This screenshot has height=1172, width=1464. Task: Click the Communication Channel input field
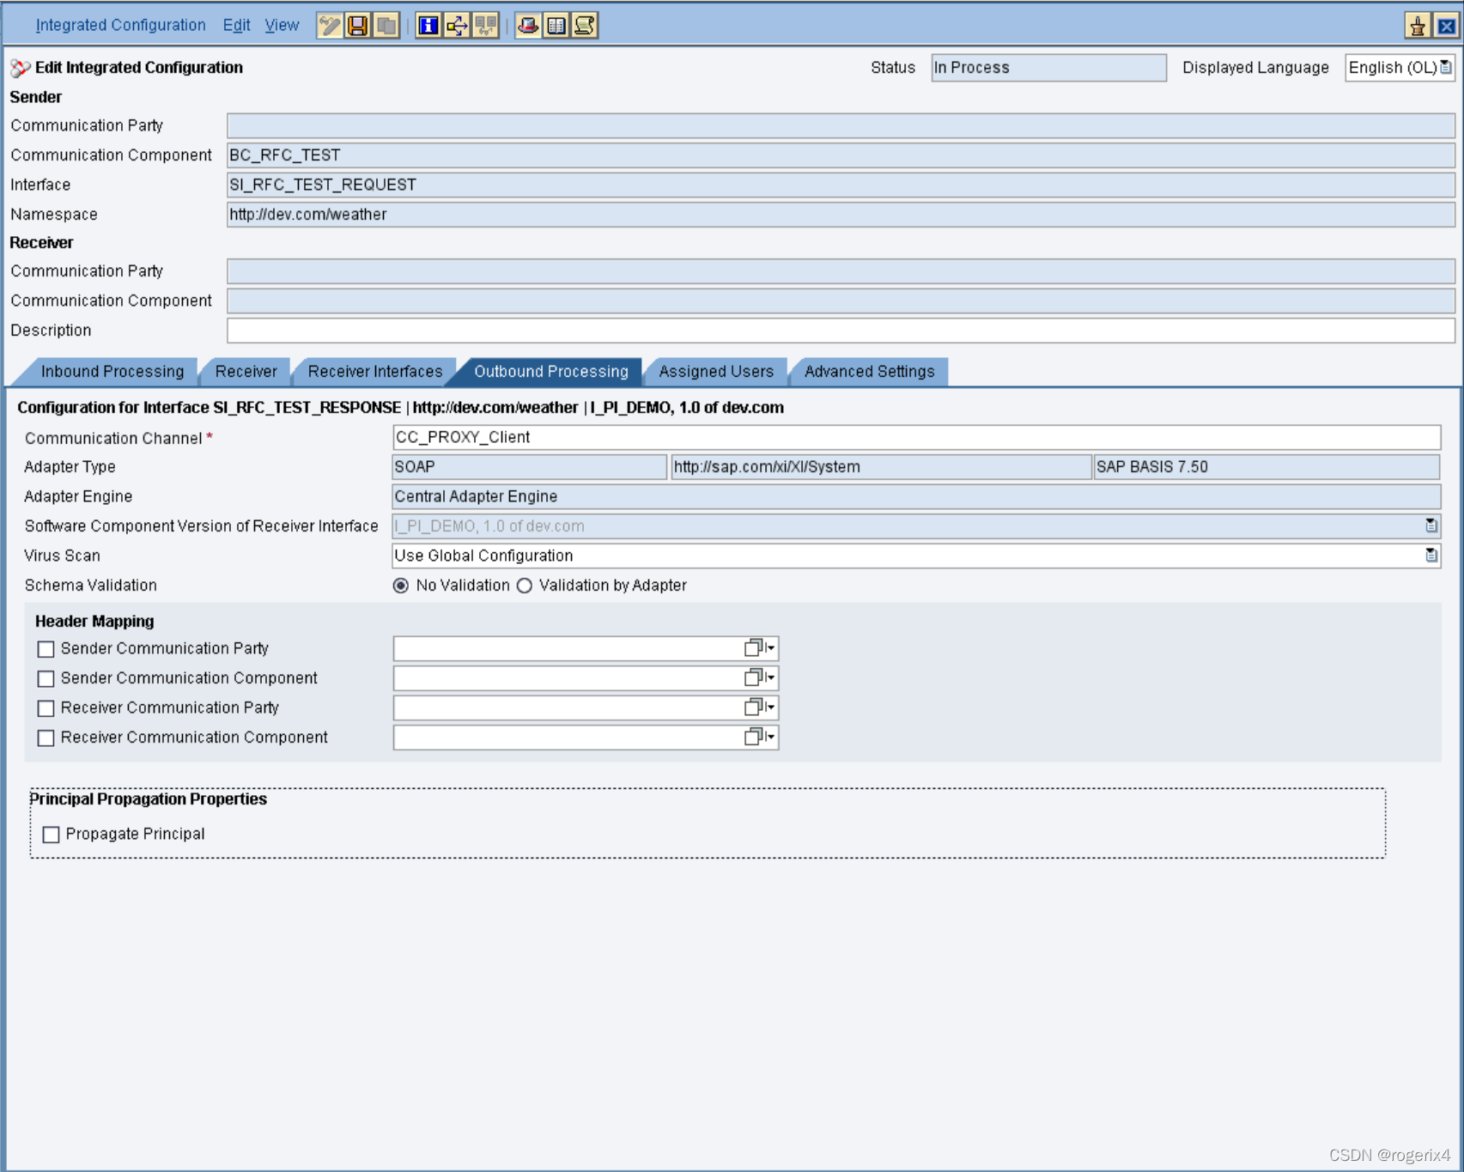click(915, 438)
